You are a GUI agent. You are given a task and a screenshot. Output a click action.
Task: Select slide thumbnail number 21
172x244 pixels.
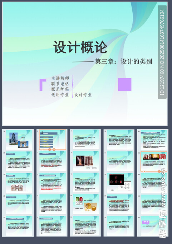point(19,204)
